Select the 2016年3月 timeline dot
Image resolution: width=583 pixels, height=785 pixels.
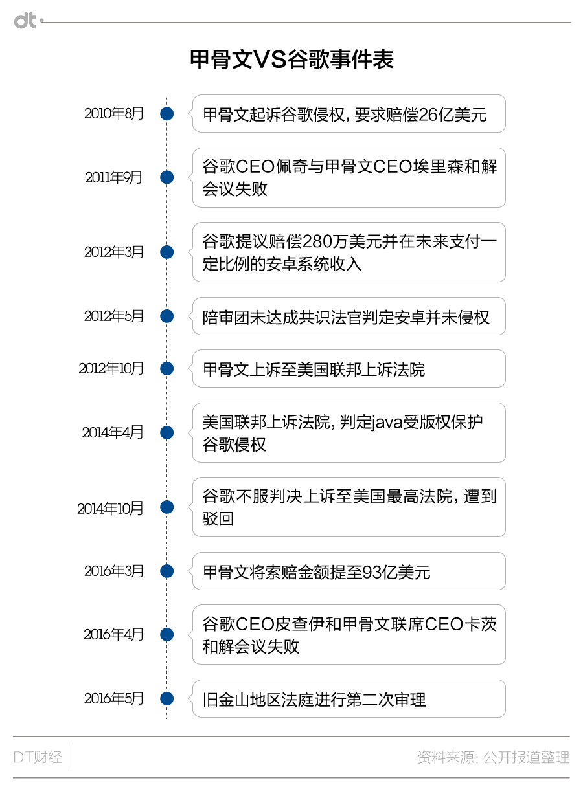tap(167, 571)
